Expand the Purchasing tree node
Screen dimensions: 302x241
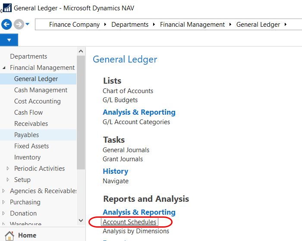[x=4, y=202]
